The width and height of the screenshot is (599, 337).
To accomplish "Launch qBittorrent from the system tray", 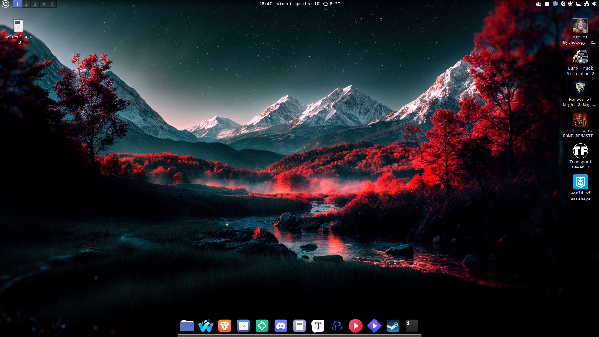I will tap(555, 4).
